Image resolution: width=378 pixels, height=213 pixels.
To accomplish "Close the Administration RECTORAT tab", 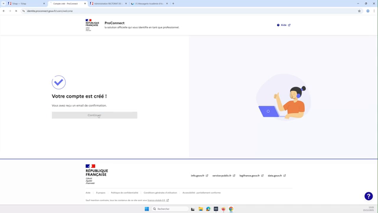I will [x=126, y=4].
